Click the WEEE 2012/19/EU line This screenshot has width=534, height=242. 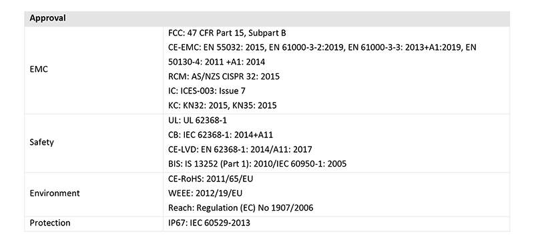(205, 193)
